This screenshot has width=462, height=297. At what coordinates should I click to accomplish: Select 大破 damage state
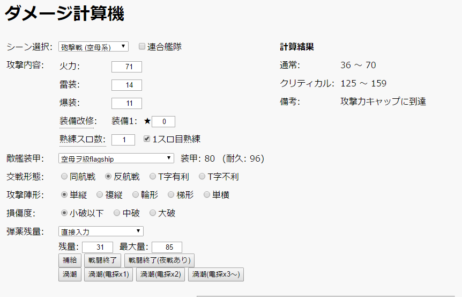coord(153,213)
